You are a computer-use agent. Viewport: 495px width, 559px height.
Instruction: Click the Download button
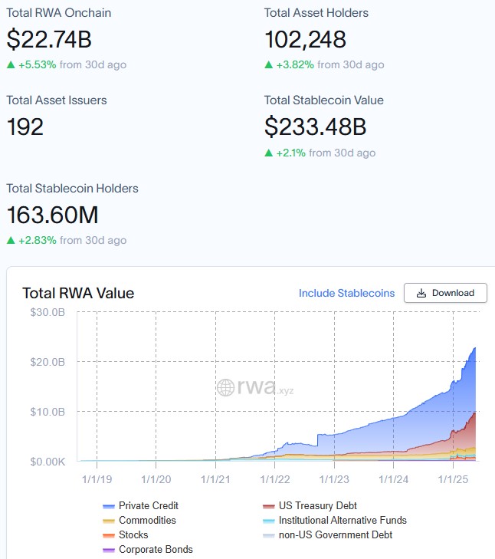[445, 293]
